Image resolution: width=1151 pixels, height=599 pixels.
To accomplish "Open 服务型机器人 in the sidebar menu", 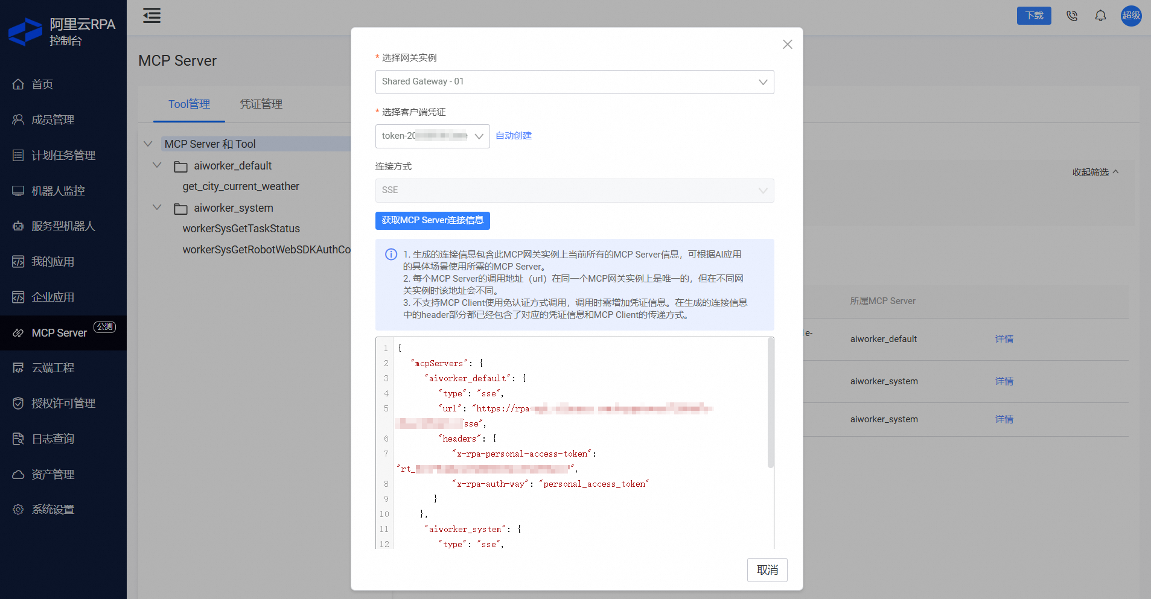I will (x=63, y=226).
